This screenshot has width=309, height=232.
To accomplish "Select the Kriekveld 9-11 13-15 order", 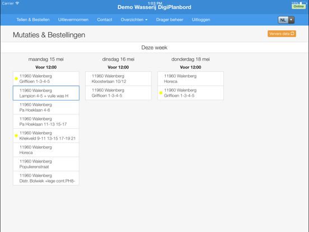I will pyautogui.click(x=46, y=136).
